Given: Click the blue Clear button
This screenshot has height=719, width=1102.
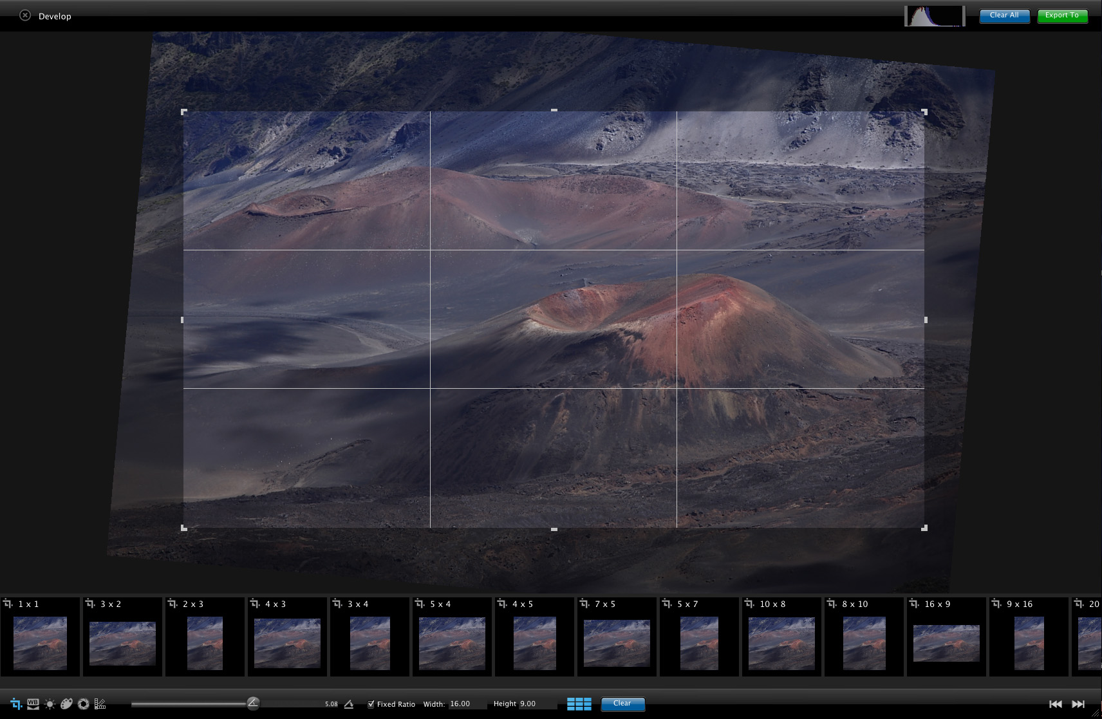Looking at the screenshot, I should [622, 704].
